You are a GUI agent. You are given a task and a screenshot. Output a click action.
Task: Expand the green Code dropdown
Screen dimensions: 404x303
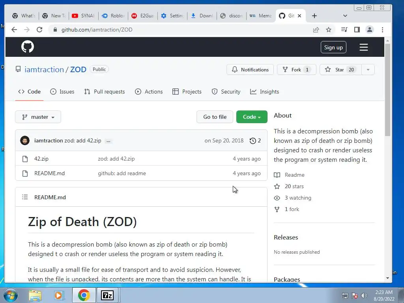252,117
